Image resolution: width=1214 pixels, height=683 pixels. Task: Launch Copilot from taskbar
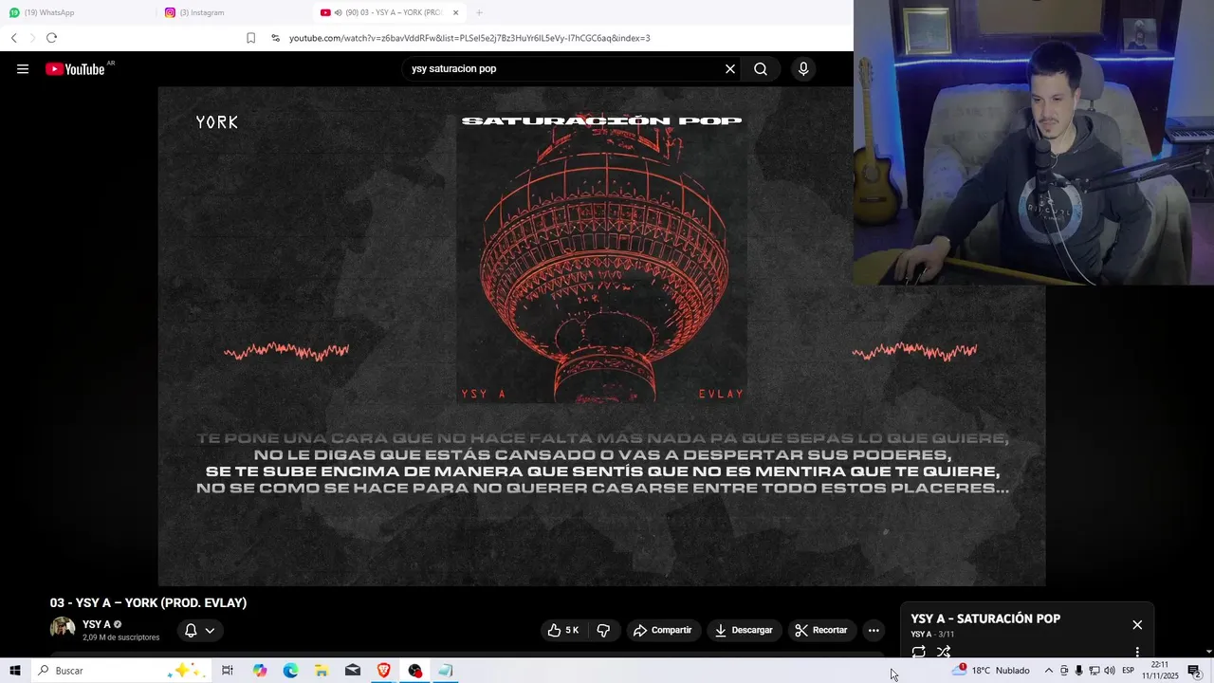tap(260, 671)
